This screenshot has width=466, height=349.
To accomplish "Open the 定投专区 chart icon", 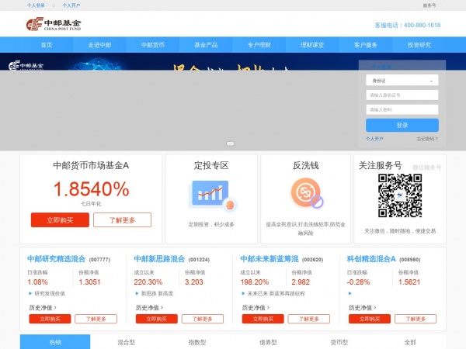I will (212, 195).
